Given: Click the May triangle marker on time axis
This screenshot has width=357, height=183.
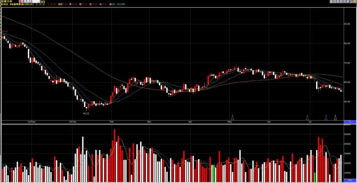Looking at the screenshot, I should (x=232, y=117).
